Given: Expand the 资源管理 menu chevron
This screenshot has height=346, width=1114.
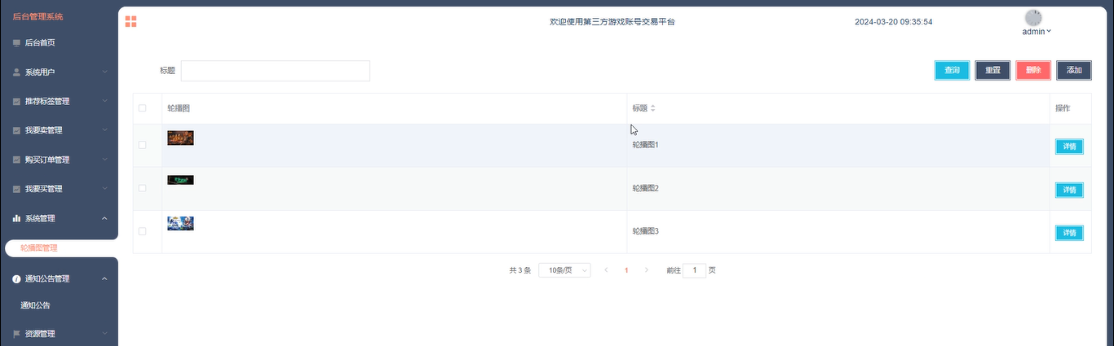Looking at the screenshot, I should point(104,334).
